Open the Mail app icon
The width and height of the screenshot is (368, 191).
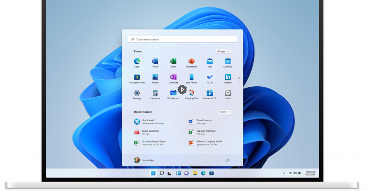tap(210, 63)
